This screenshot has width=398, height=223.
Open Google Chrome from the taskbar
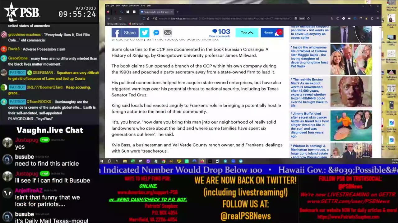(164, 161)
